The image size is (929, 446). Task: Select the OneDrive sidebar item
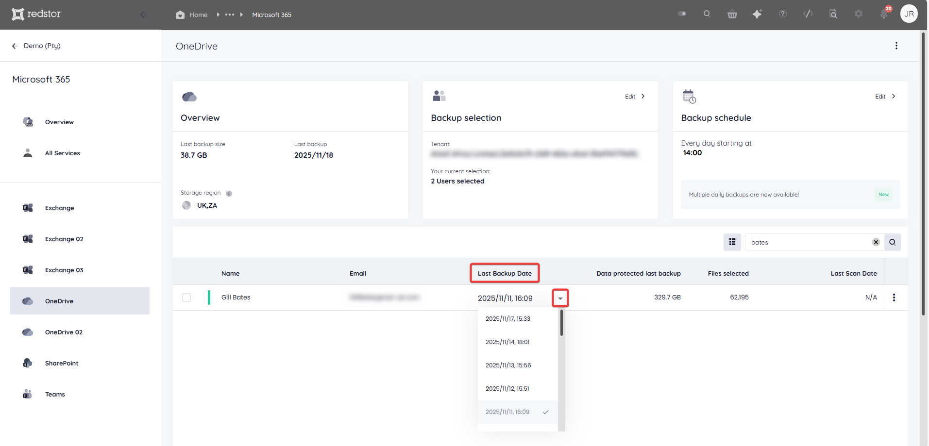[x=80, y=301]
